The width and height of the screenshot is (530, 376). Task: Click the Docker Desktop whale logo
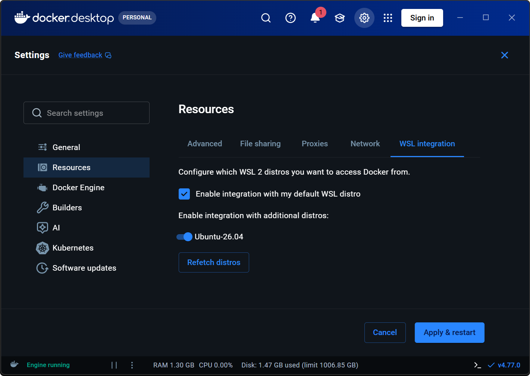tap(64, 17)
